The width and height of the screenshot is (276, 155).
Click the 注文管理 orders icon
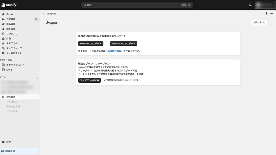[x=3, y=19]
